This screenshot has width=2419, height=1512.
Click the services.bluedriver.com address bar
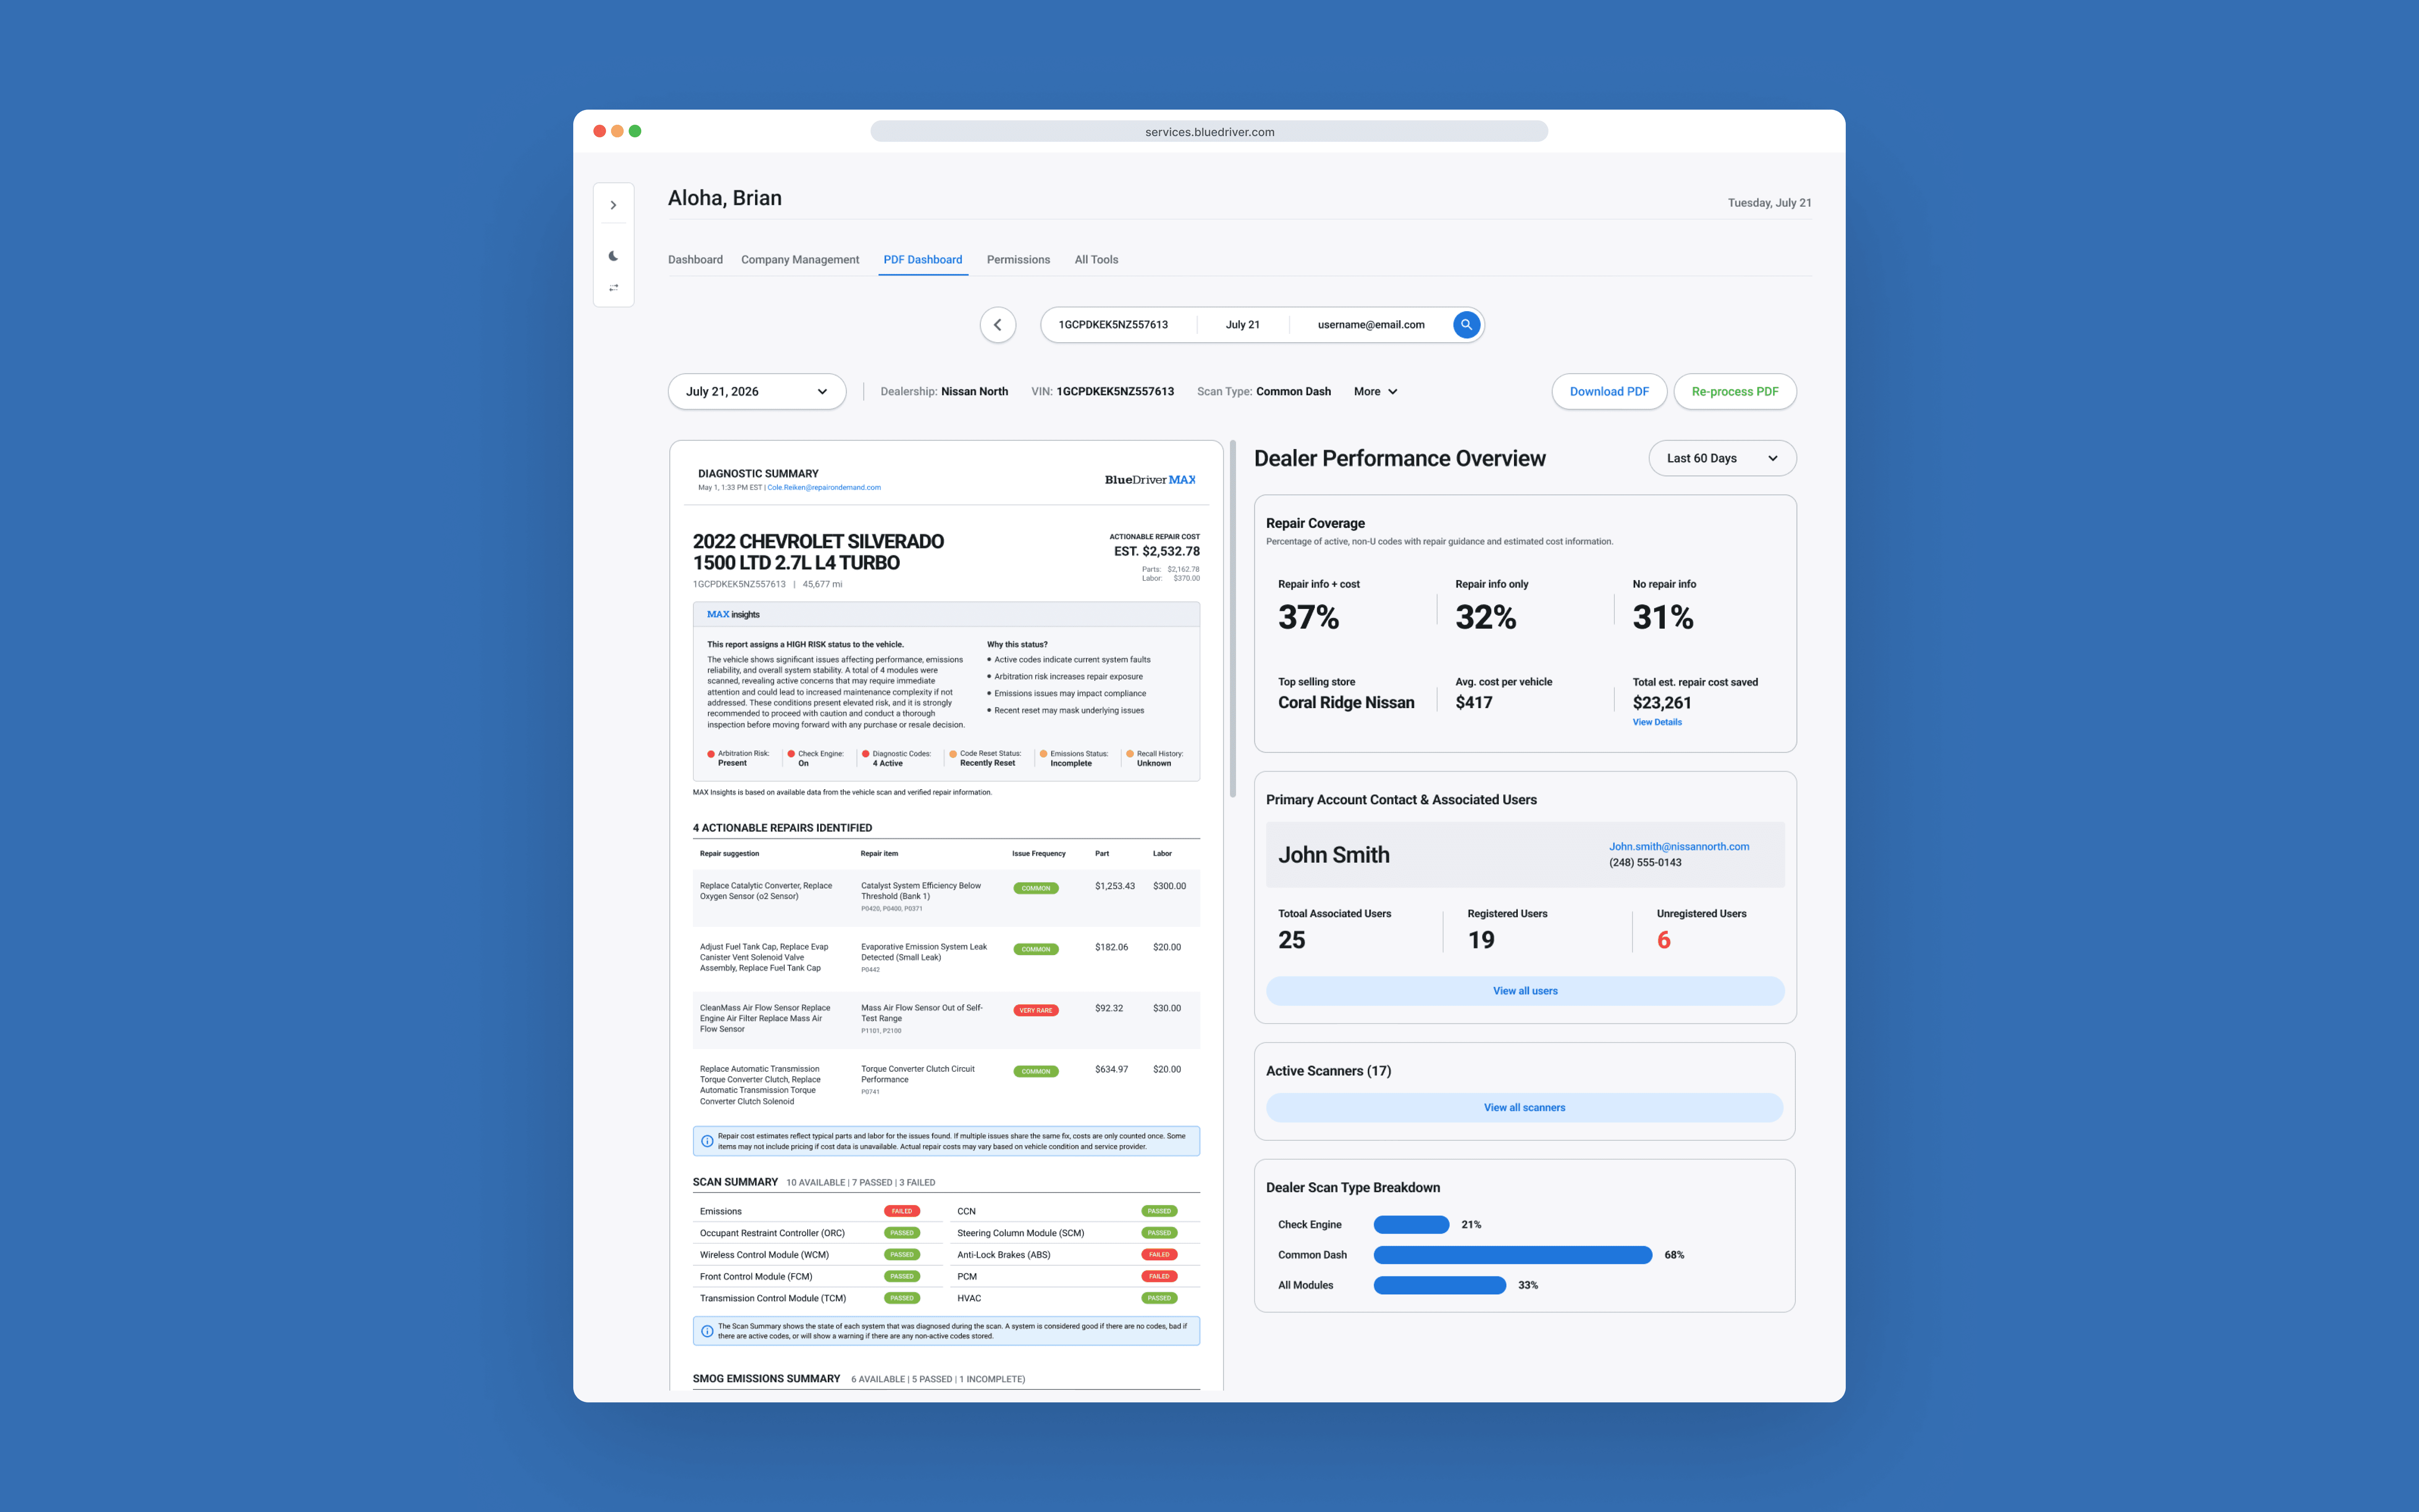(1209, 132)
